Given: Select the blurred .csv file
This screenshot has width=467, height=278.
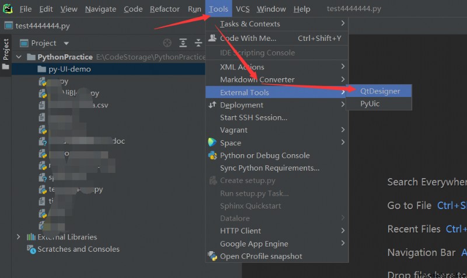Looking at the screenshot, I should point(78,105).
